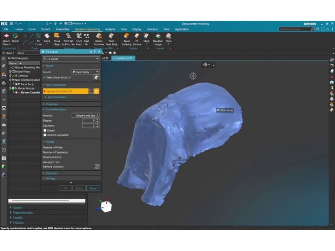
Task: Open the Source Facet Body dropdown
Action: point(85,72)
